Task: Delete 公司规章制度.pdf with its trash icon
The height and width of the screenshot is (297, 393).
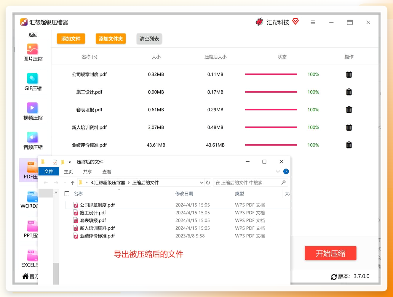Action: [x=349, y=74]
